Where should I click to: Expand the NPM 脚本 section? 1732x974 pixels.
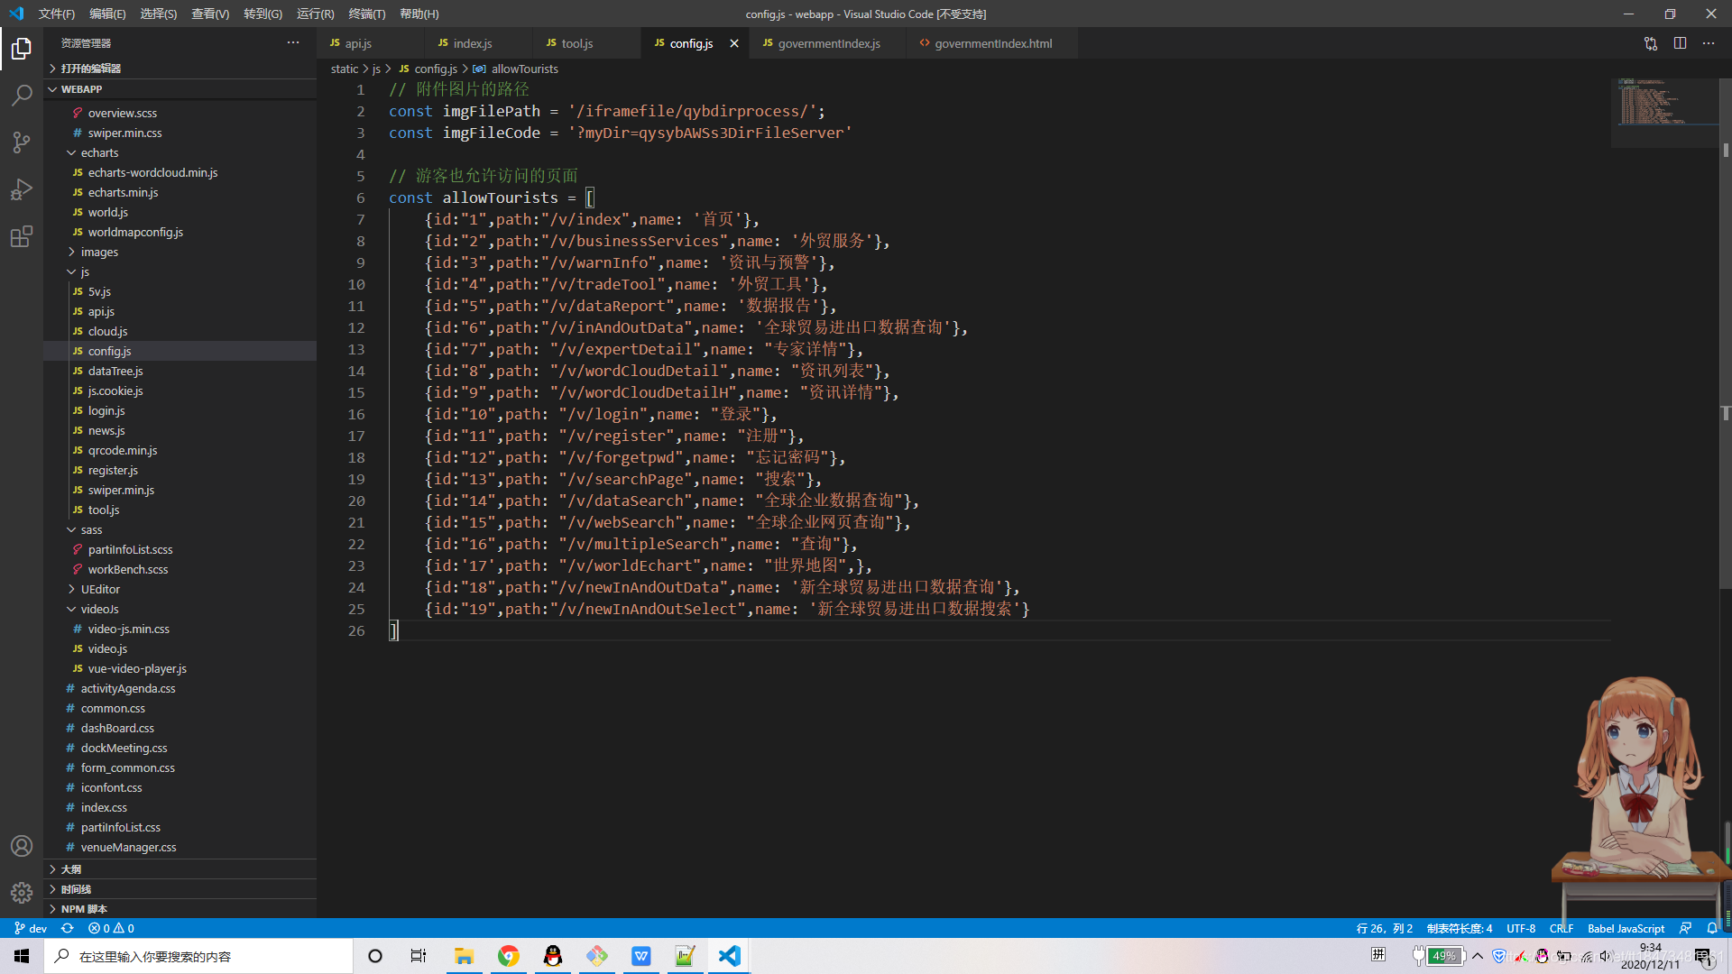pyautogui.click(x=88, y=908)
